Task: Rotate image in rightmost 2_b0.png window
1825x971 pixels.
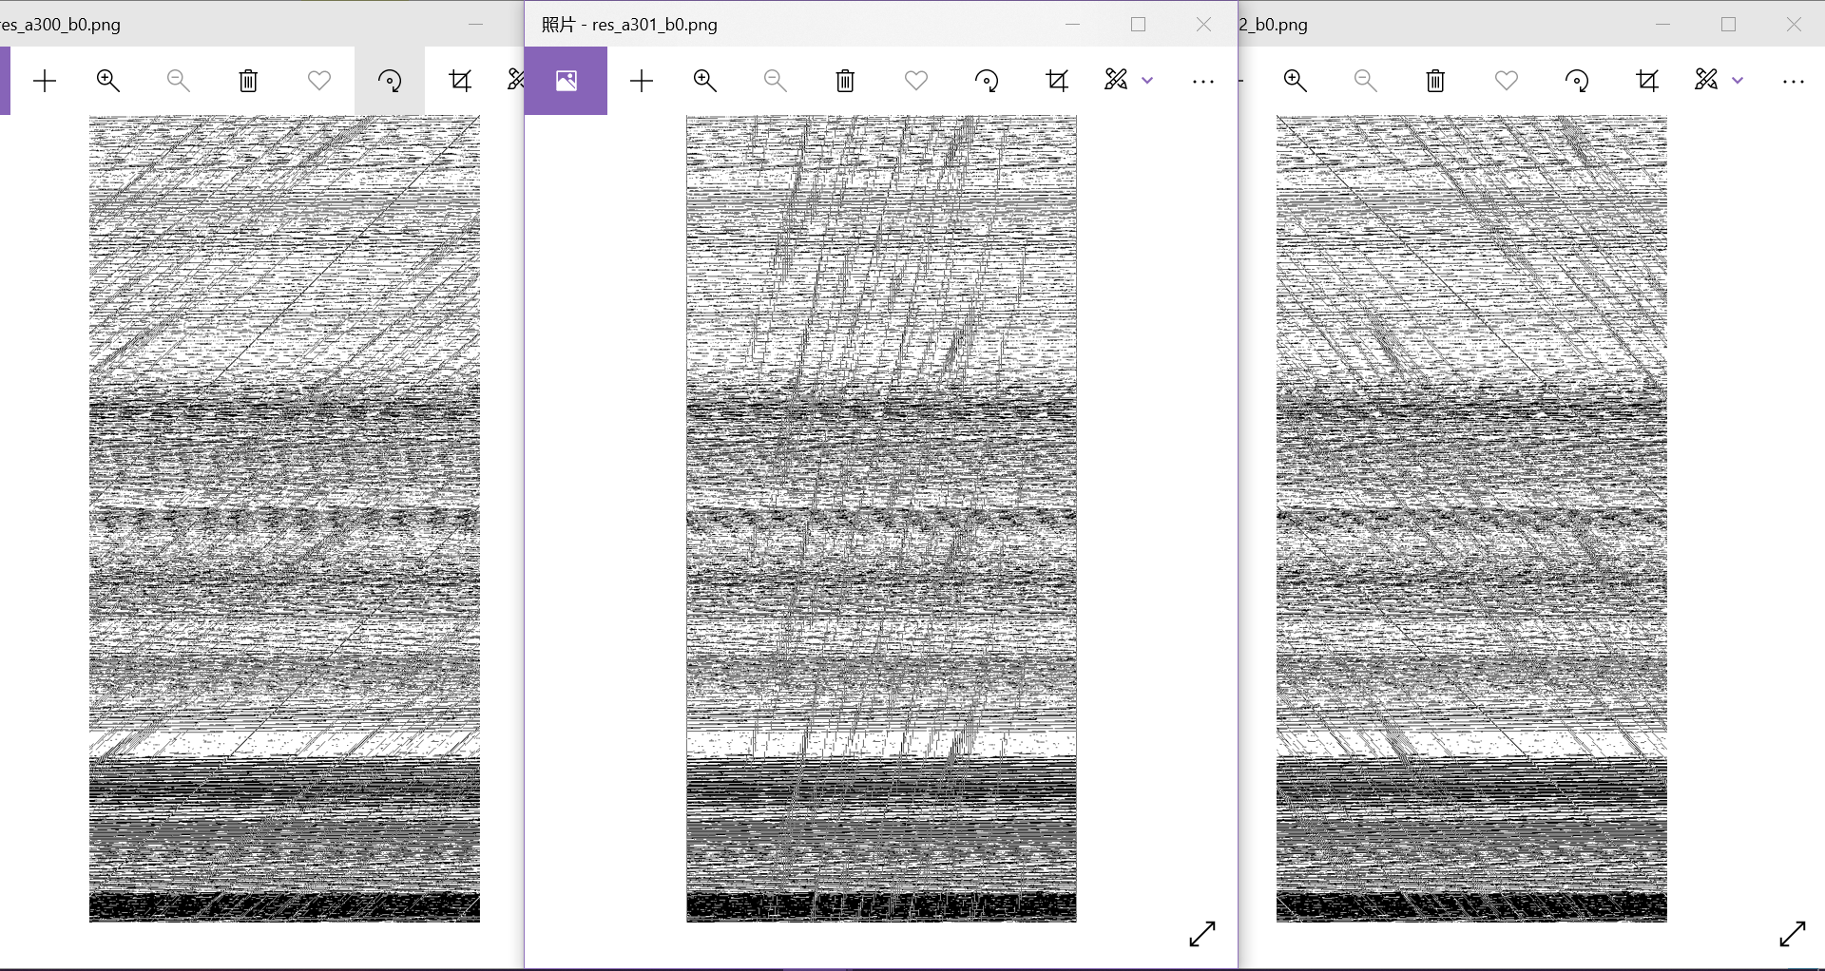Action: click(1577, 81)
